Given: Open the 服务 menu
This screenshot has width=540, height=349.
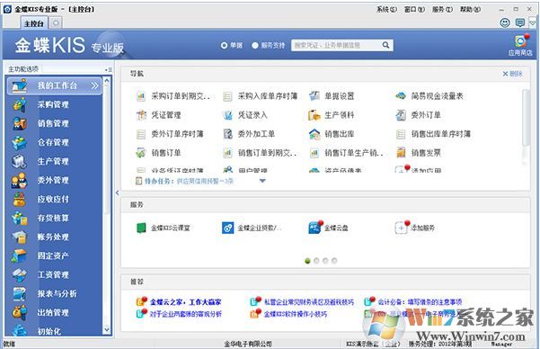Looking at the screenshot, I should pos(442,9).
